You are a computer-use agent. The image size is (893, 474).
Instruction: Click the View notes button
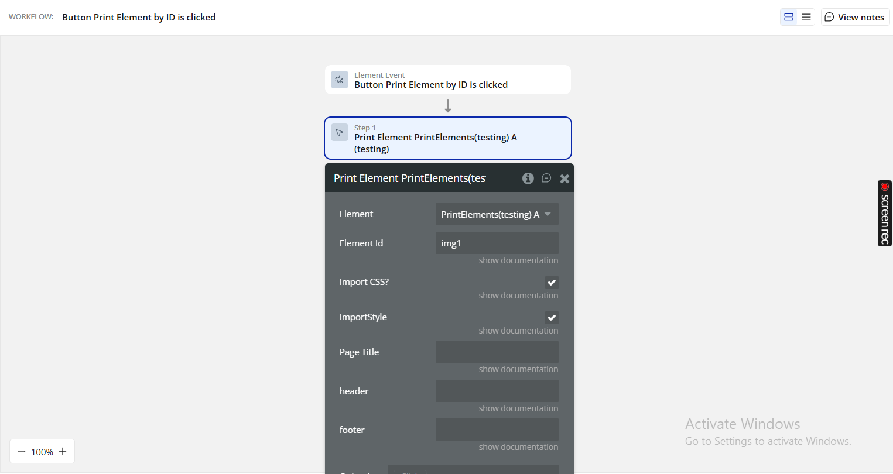[x=855, y=17]
